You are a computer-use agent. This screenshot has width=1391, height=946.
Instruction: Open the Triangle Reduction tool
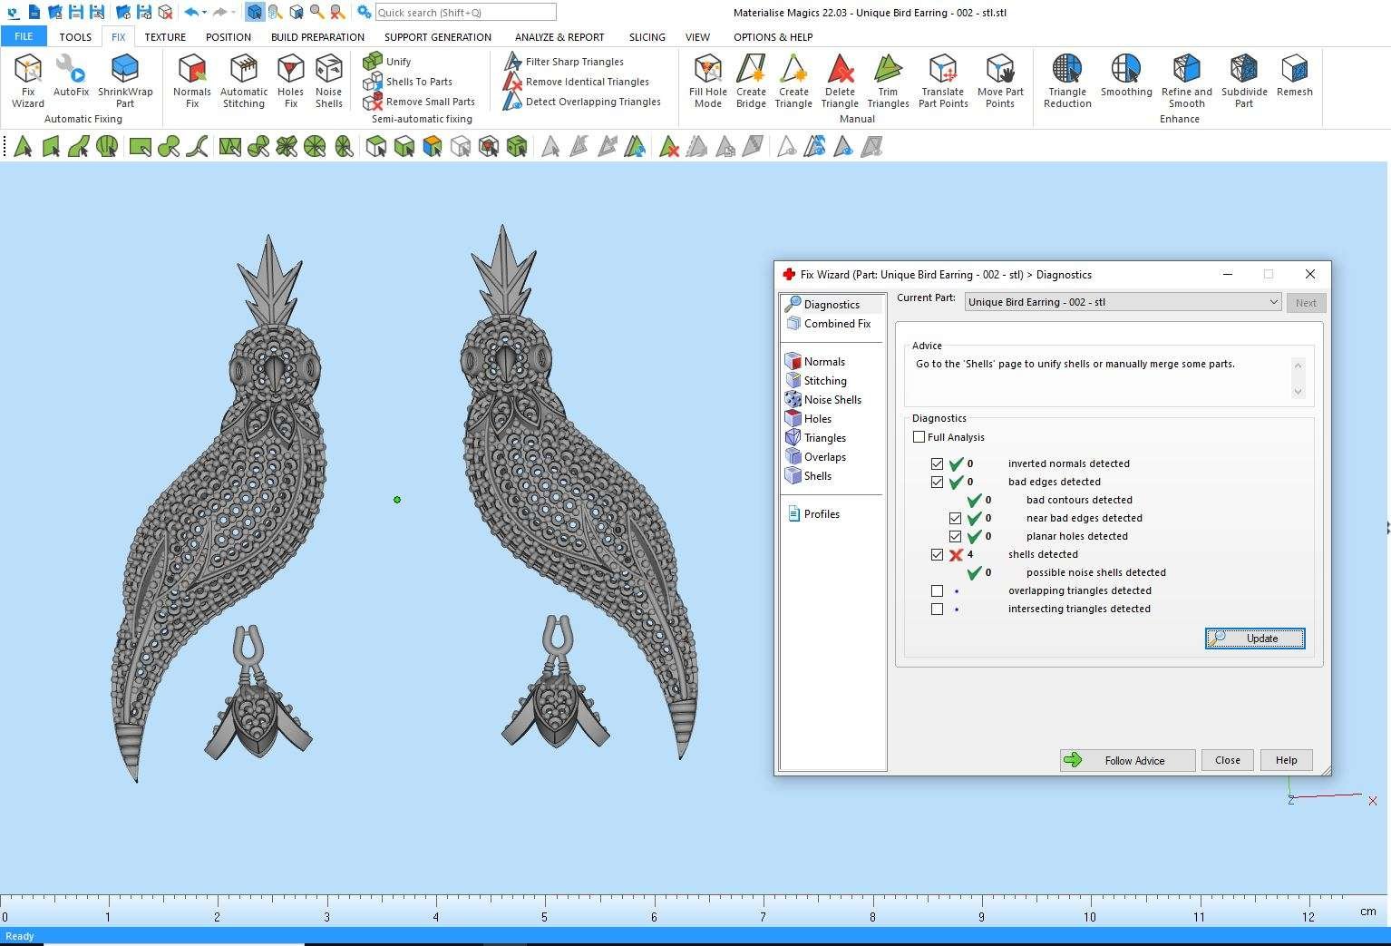[x=1066, y=80]
